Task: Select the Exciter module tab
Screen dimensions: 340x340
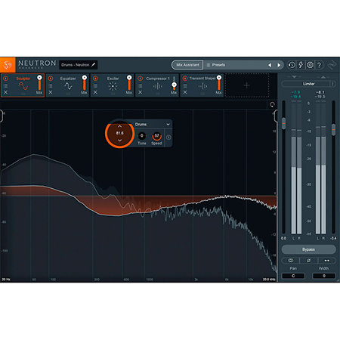Action: coord(113,85)
